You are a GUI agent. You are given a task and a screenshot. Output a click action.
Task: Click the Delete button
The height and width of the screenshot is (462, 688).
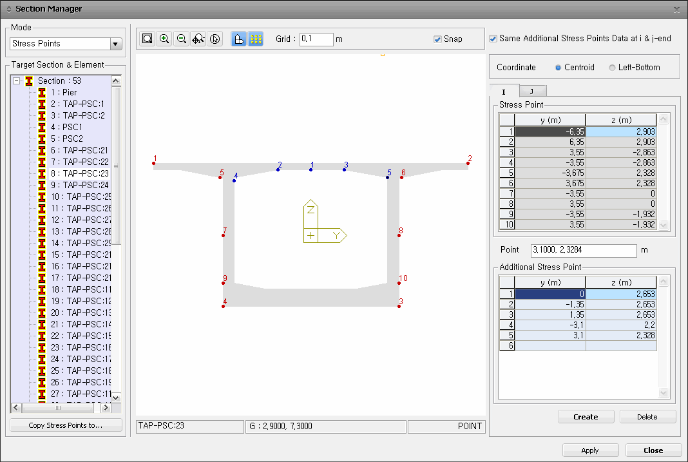[647, 417]
